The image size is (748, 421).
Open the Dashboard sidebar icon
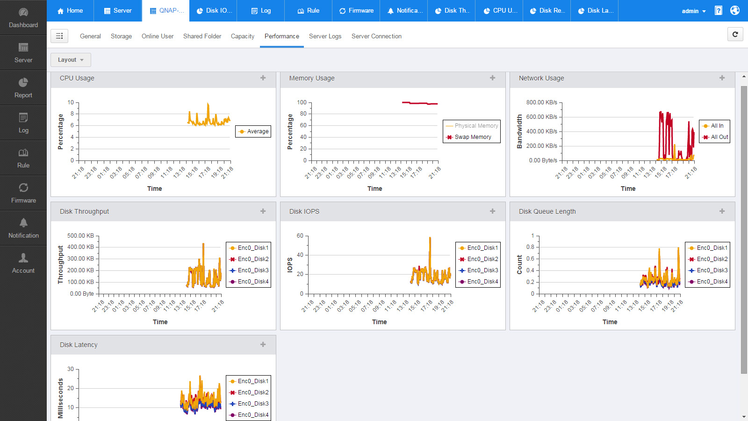click(x=23, y=17)
